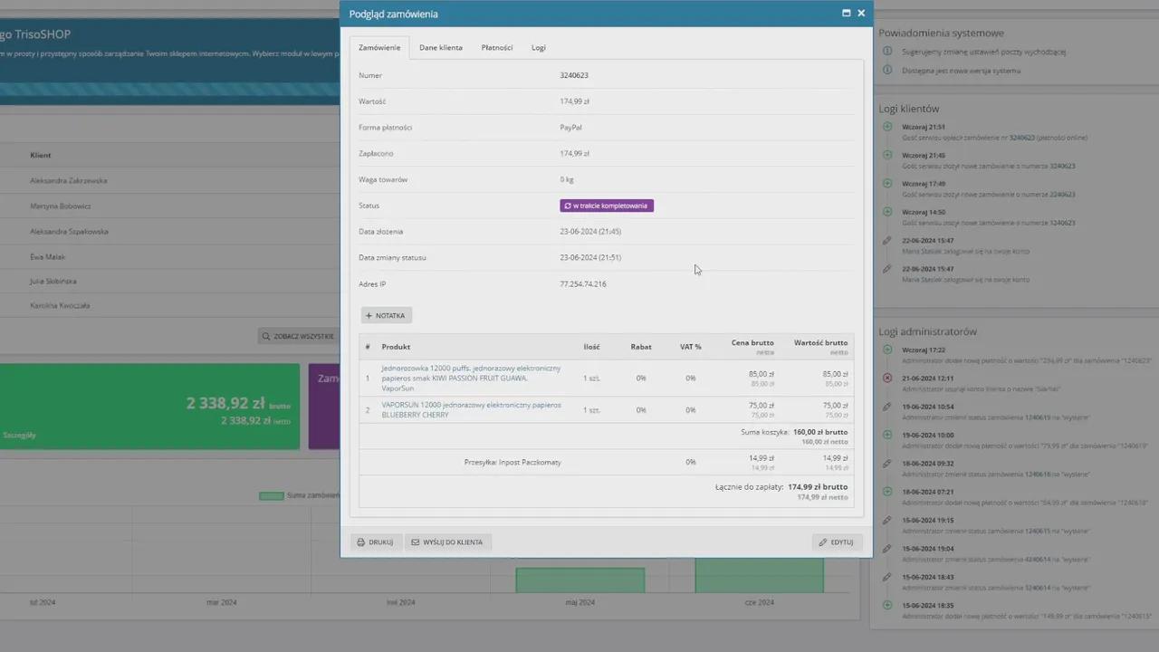Click the pencil icon beside the 19-06-2024 10:54 log
The width and height of the screenshot is (1159, 652).
pyautogui.click(x=887, y=407)
